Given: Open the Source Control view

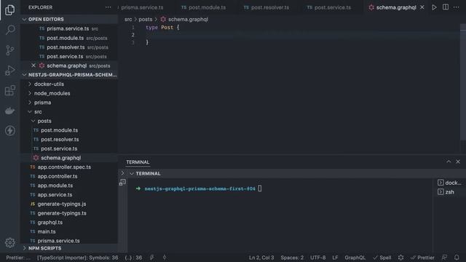Looking at the screenshot, I should (x=9, y=50).
